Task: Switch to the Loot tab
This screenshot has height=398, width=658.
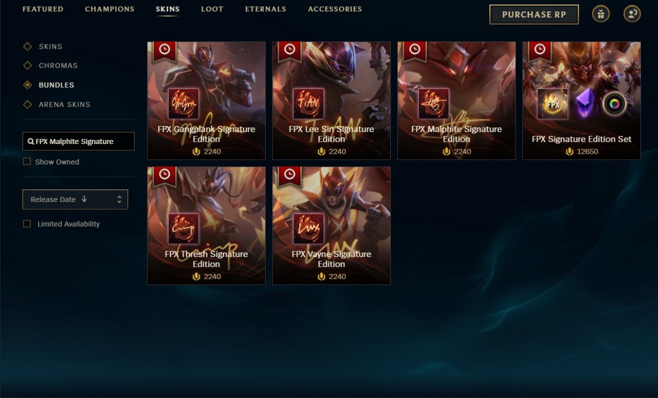Action: (212, 9)
